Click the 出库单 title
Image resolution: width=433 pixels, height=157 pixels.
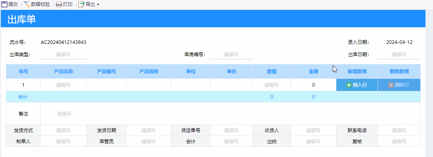pyautogui.click(x=22, y=19)
